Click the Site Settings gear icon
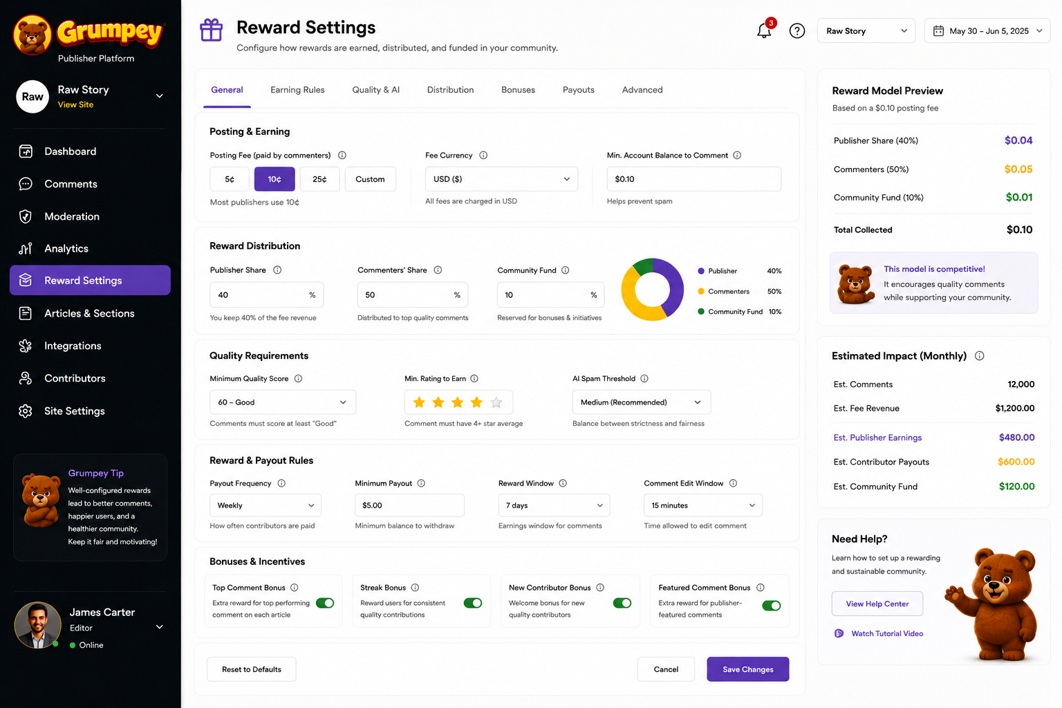The width and height of the screenshot is (1062, 708). pos(26,411)
